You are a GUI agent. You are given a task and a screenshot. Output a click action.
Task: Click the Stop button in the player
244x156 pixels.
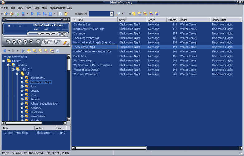click(25, 42)
